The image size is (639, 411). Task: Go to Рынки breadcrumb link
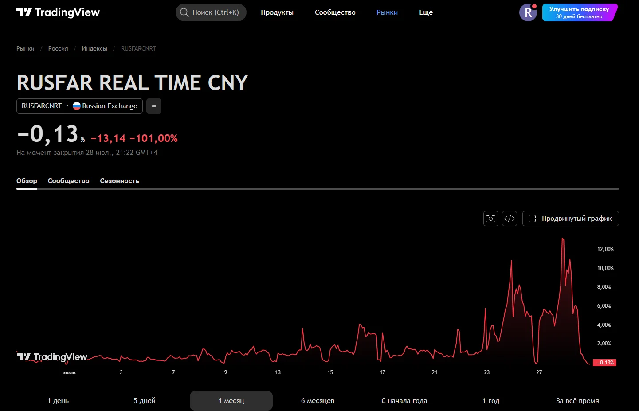25,48
